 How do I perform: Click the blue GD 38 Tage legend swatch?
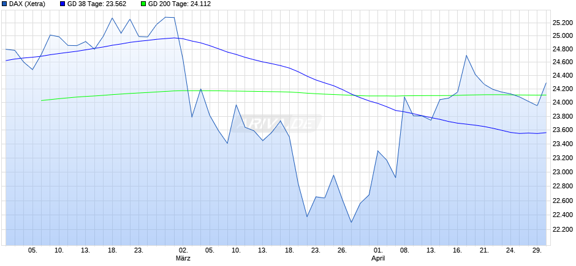coord(63,4)
